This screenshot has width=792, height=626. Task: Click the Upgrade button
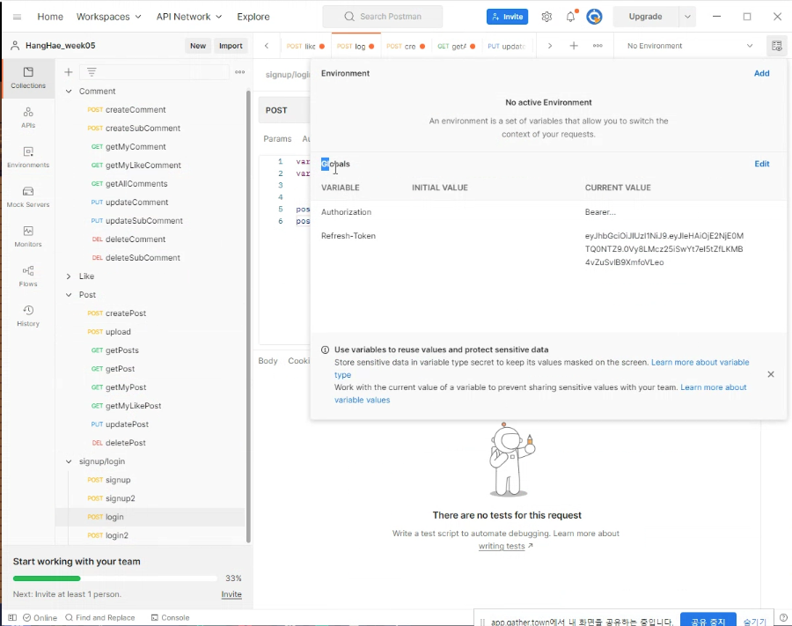pyautogui.click(x=645, y=17)
